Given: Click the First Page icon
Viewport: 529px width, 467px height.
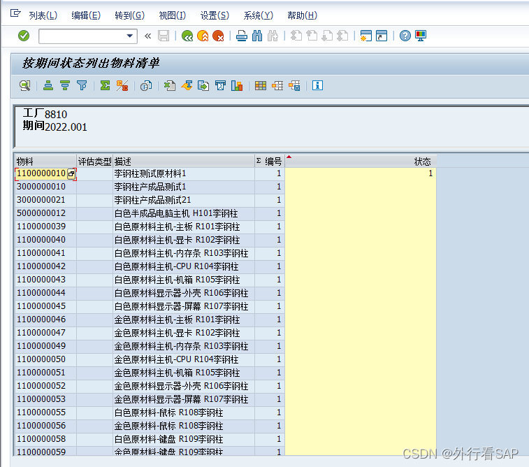Looking at the screenshot, I should 296,36.
